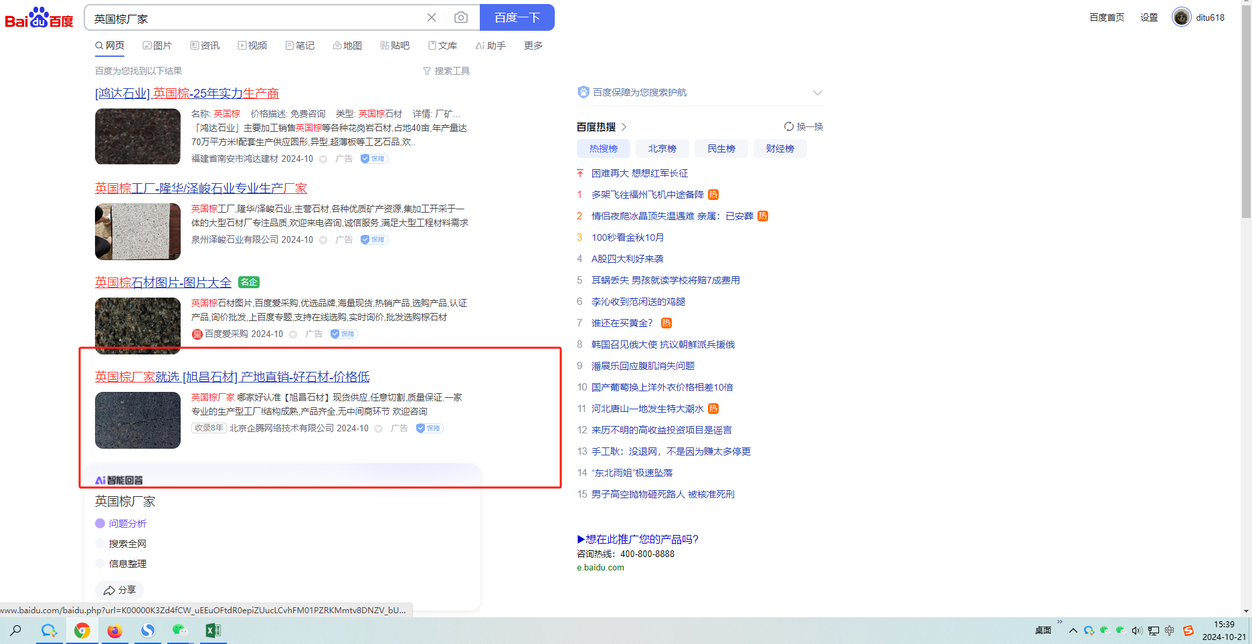The height and width of the screenshot is (644, 1252).
Task: Open the ditu618 user avatar
Action: click(x=1181, y=17)
